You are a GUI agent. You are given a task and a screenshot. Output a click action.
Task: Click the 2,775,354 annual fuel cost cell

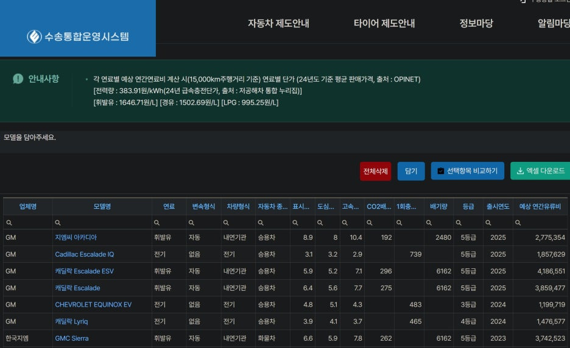(540, 237)
